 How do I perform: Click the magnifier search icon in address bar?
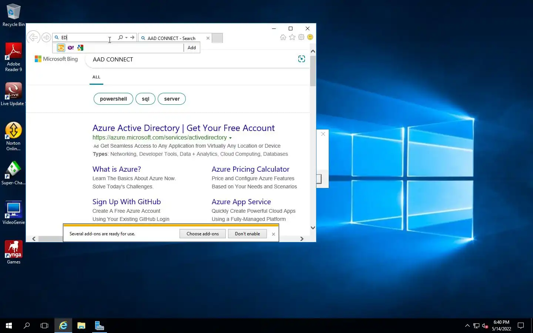[120, 37]
